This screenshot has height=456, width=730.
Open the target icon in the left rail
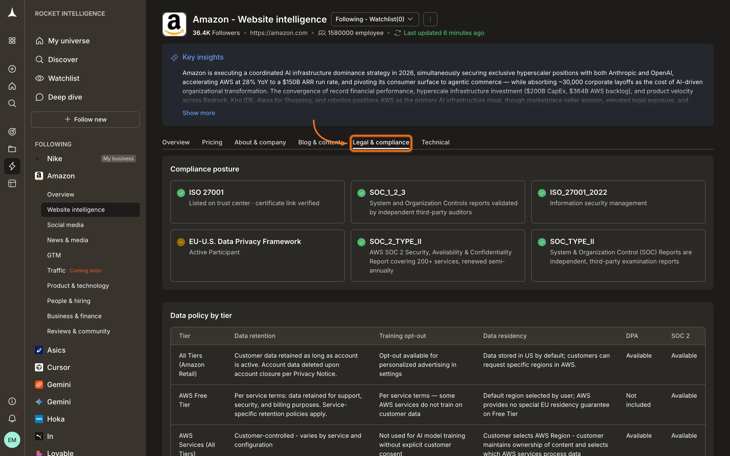(x=12, y=131)
